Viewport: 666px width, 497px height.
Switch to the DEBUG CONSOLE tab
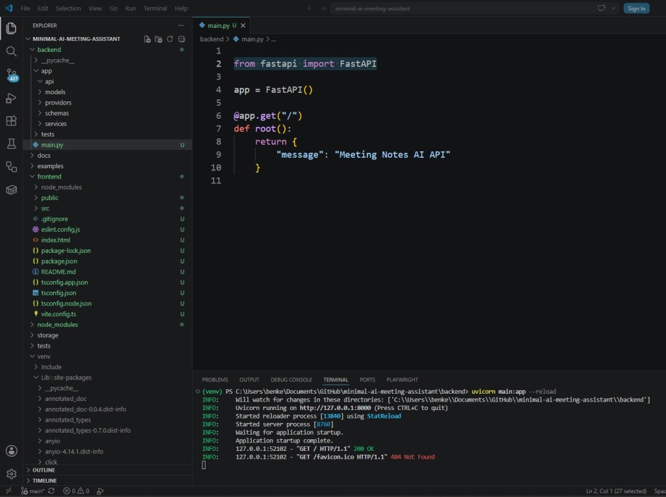point(291,380)
